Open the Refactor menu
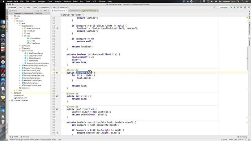The height and width of the screenshot is (141, 251). (x=67, y=2)
